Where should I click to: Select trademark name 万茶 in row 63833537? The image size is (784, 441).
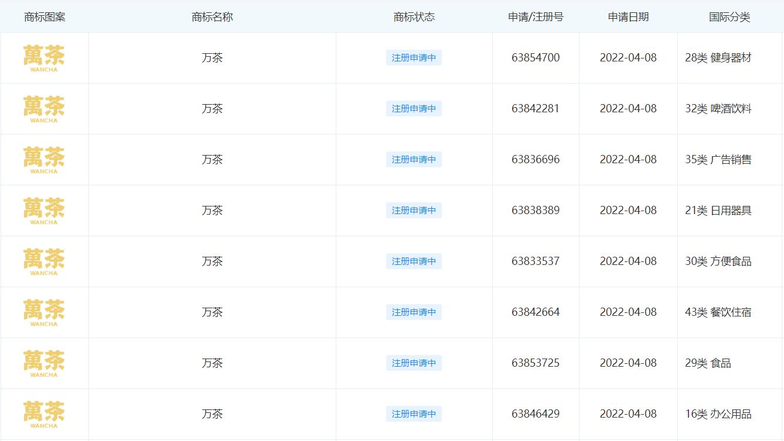pyautogui.click(x=212, y=261)
